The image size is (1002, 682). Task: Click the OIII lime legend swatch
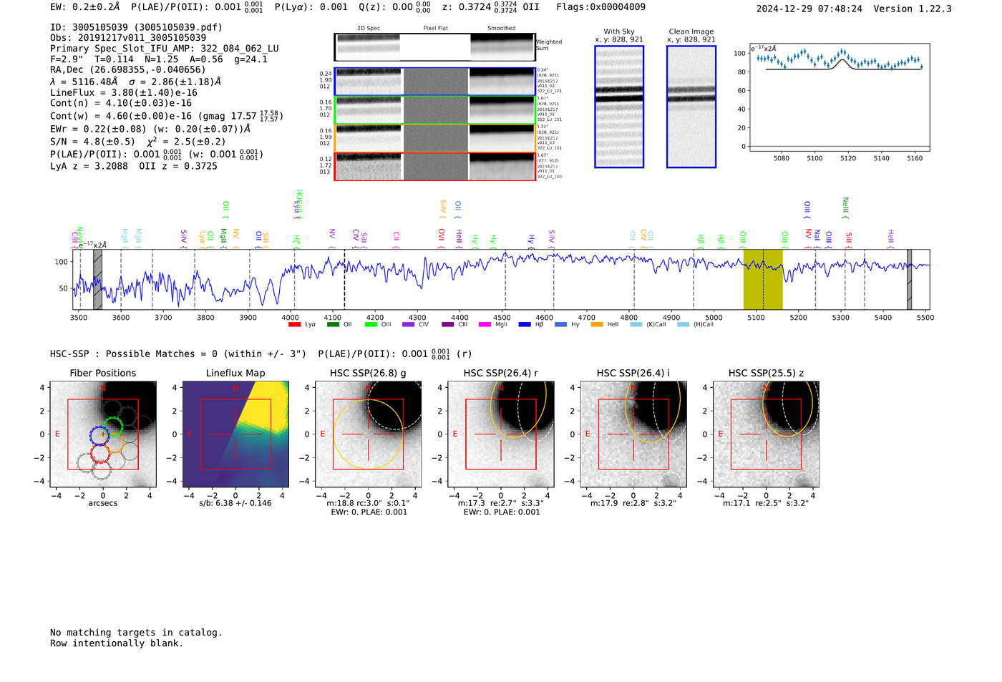[371, 324]
